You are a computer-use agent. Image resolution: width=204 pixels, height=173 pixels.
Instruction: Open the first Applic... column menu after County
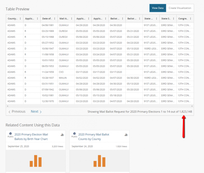[x=37, y=19]
